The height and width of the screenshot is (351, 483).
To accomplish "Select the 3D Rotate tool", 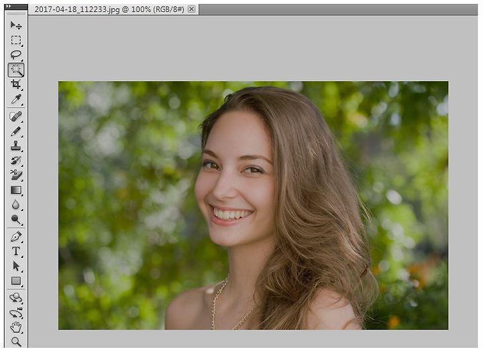I will click(x=15, y=298).
